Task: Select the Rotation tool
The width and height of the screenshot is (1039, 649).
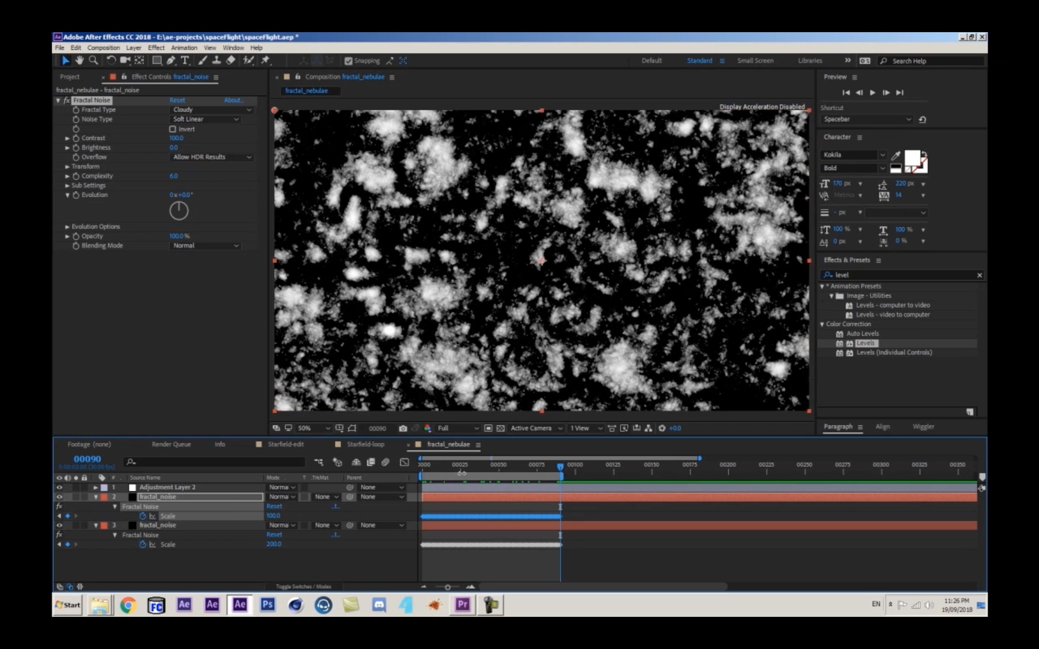Action: (111, 61)
